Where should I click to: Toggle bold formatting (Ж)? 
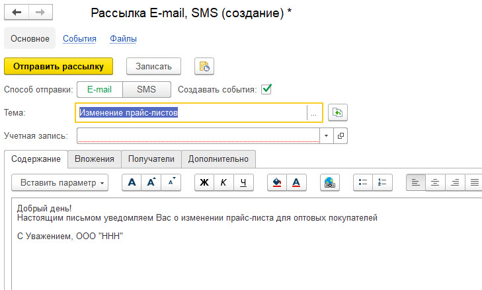(204, 182)
